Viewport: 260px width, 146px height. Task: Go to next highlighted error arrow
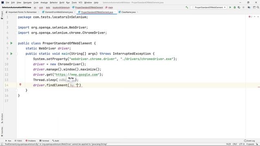[258, 17]
